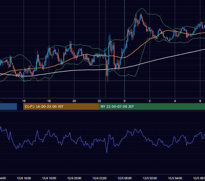The image size is (205, 181).
Task: Select the NY 22:00-07:00 JST session bar
Action: pyautogui.click(x=152, y=106)
